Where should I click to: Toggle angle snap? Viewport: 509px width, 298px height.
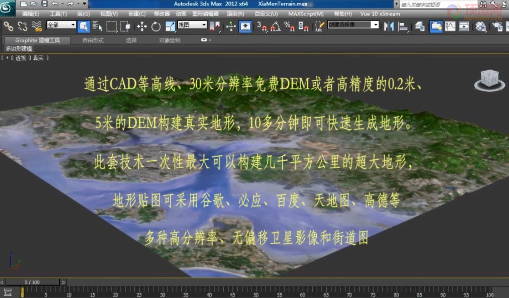click(x=276, y=26)
